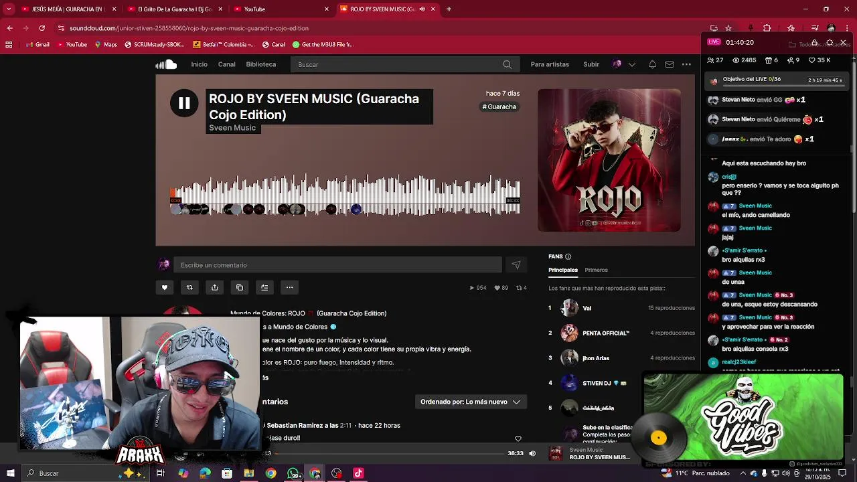The height and width of the screenshot is (482, 857).
Task: Open more actions three-dot button under comment box
Action: click(289, 287)
